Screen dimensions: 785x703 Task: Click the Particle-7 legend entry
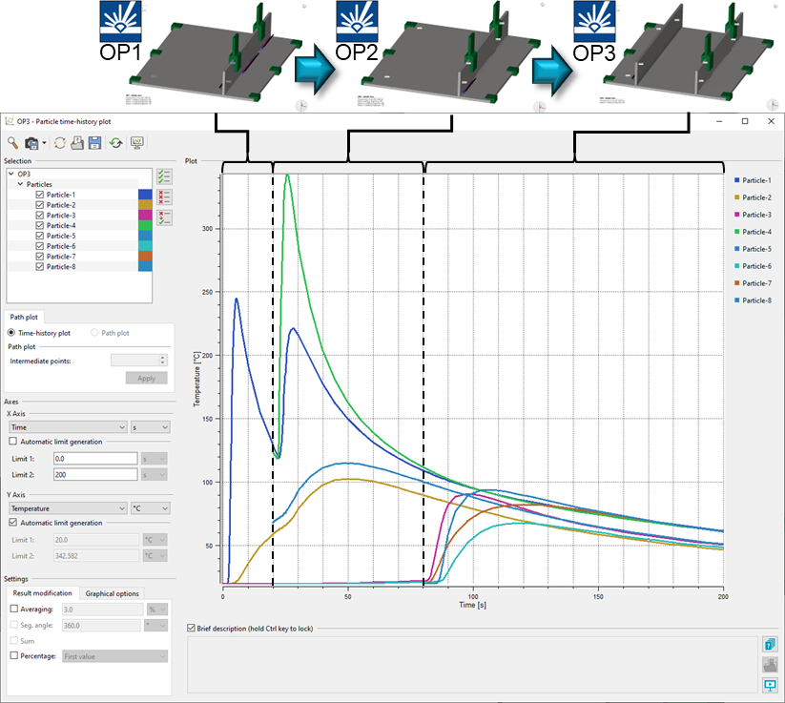coord(753,283)
